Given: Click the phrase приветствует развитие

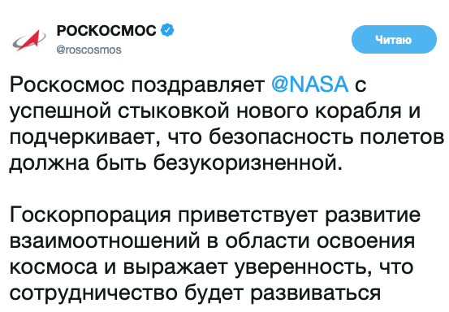Looking at the screenshot, I should coord(300,216).
